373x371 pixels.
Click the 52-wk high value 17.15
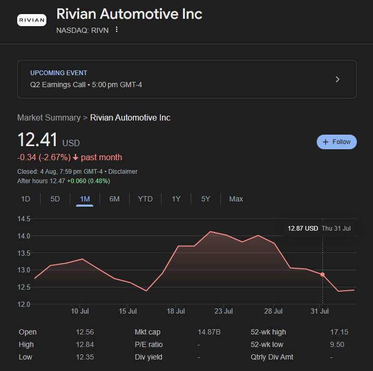tap(339, 332)
